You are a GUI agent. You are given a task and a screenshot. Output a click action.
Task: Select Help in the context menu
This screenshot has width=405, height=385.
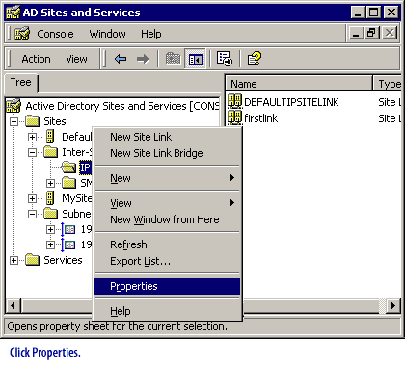[x=167, y=311]
